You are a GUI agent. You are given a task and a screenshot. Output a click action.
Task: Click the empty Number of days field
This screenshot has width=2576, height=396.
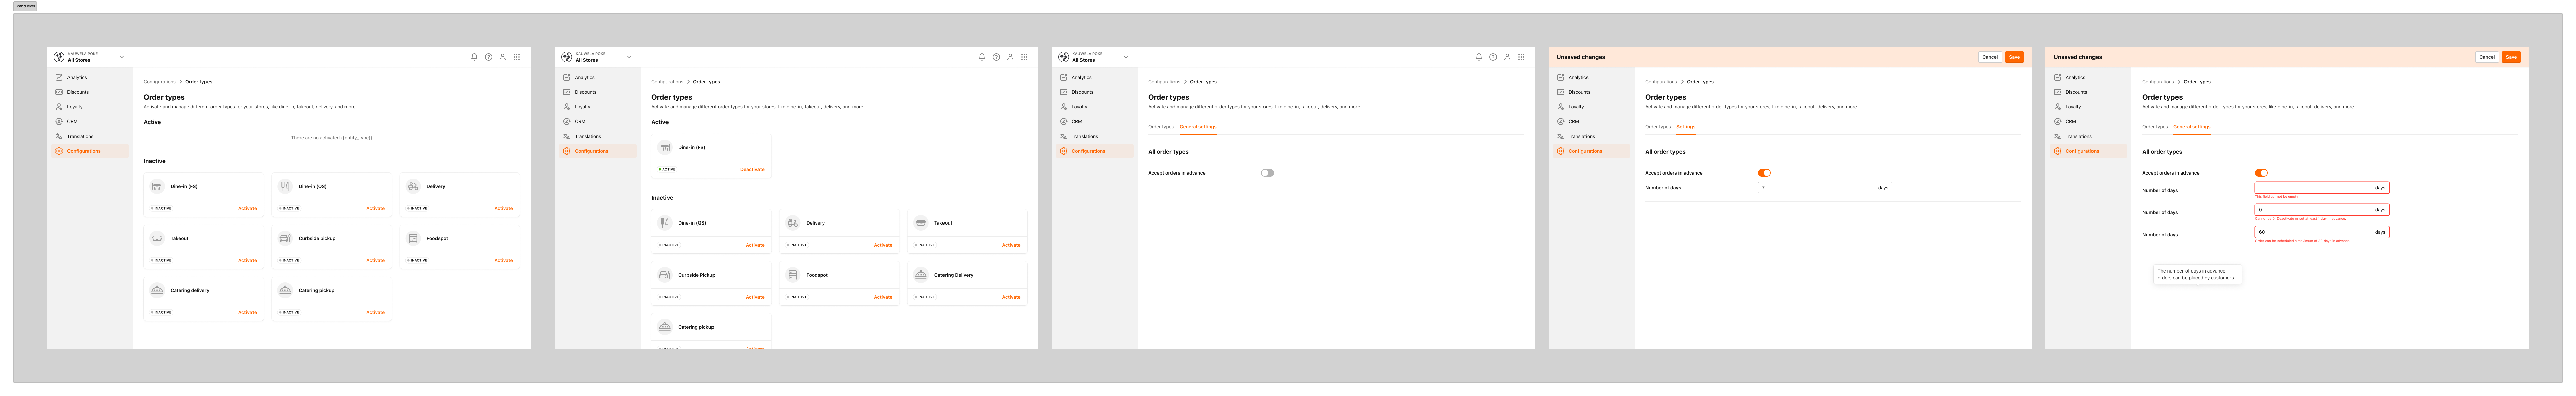click(x=2322, y=188)
